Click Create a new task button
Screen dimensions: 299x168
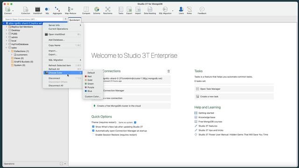click(x=234, y=97)
